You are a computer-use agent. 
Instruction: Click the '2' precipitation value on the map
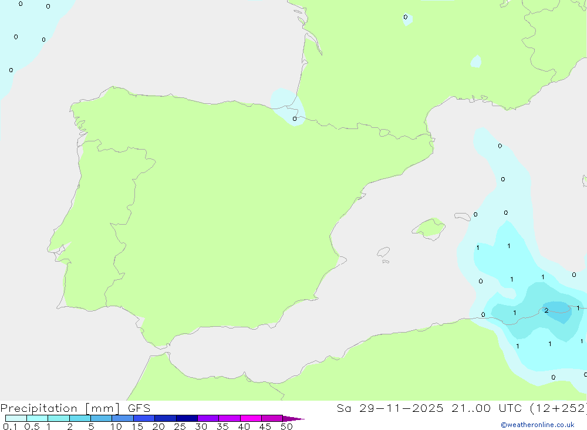tap(546, 310)
